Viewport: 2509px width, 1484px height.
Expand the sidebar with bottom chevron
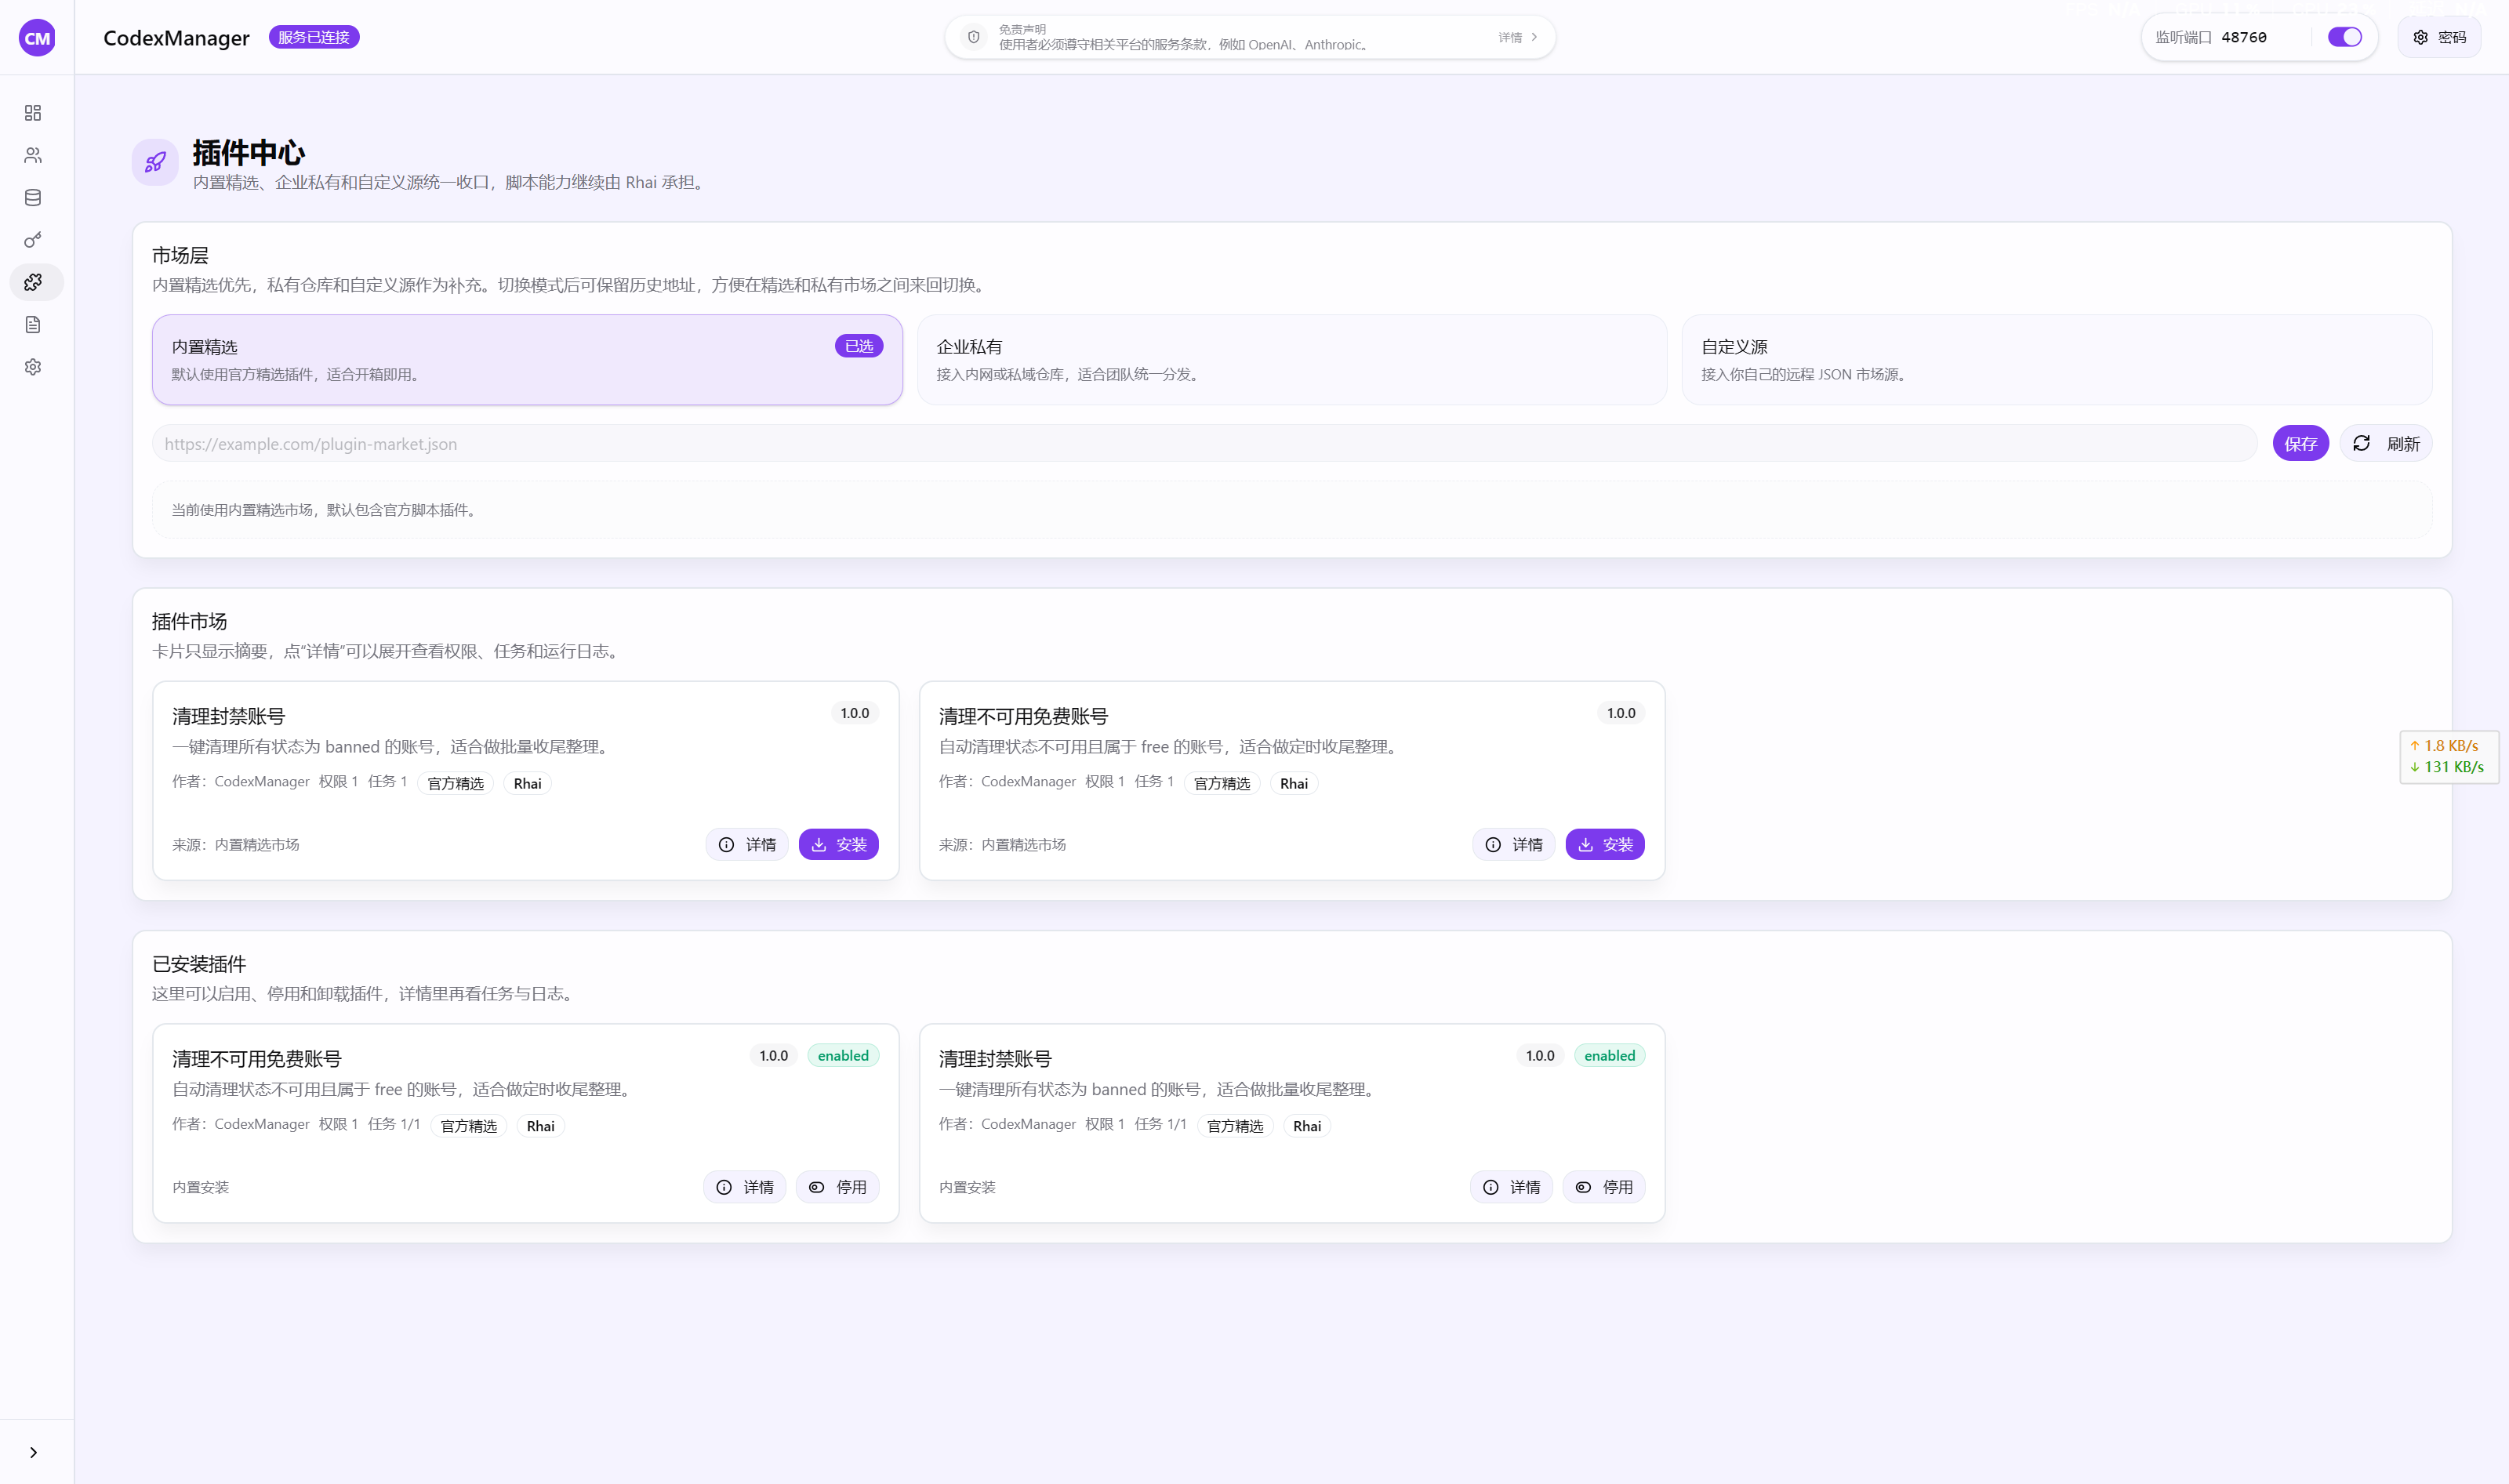point(33,1452)
